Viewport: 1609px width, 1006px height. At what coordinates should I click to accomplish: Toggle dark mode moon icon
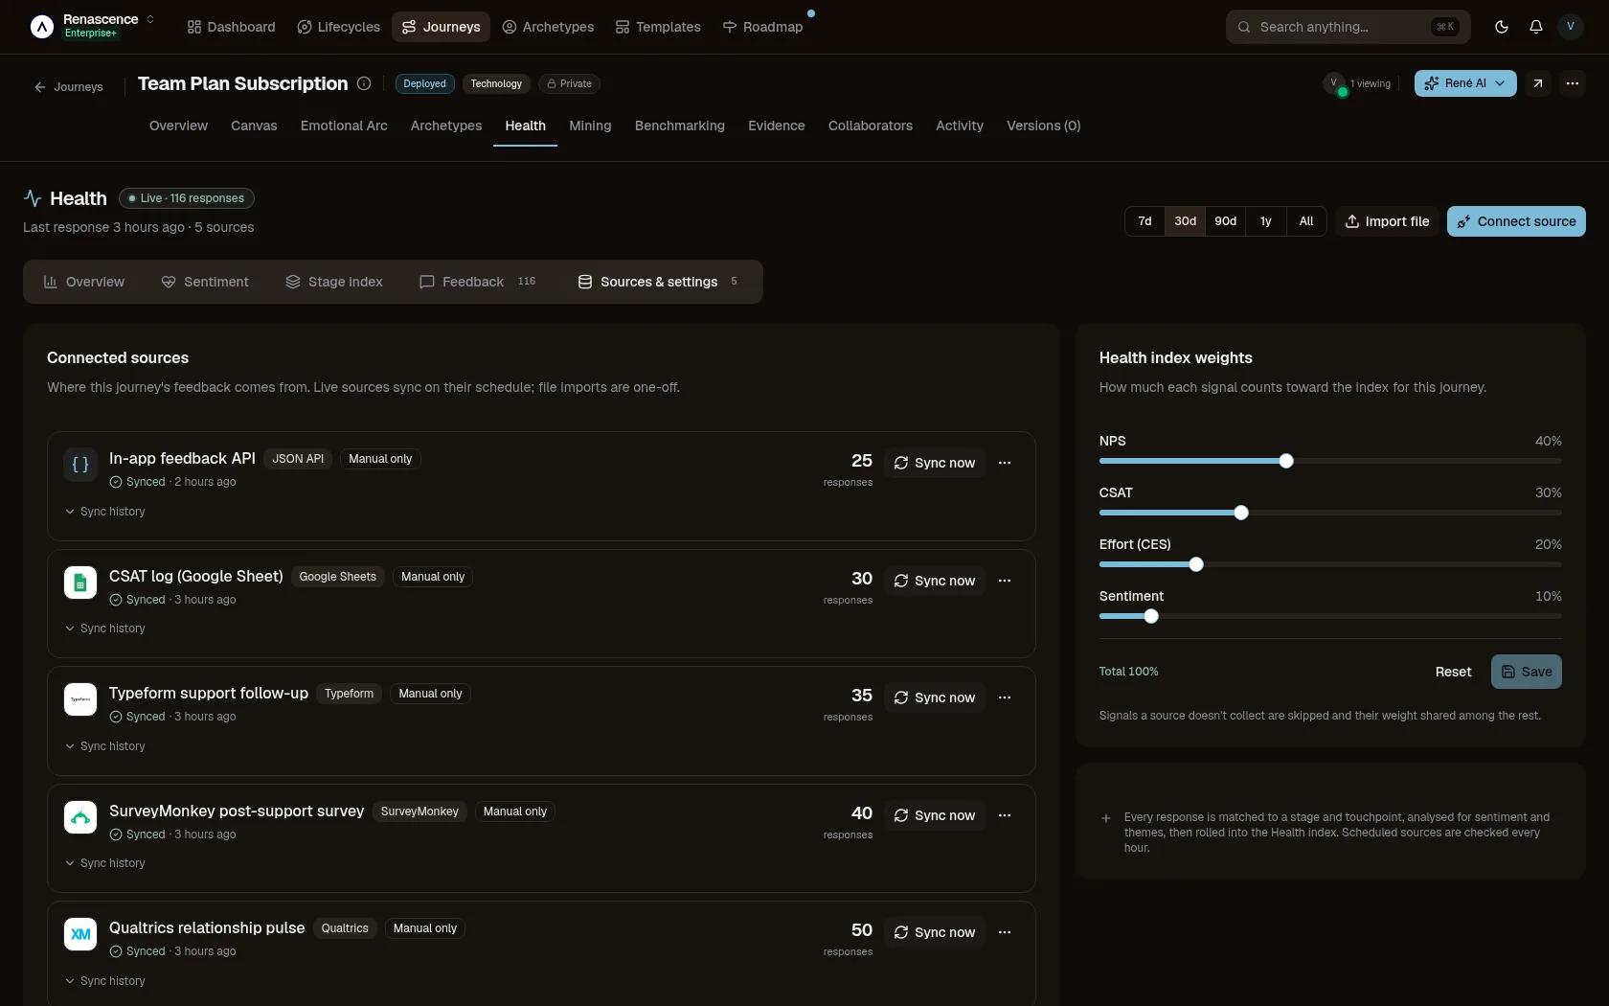1501,27
